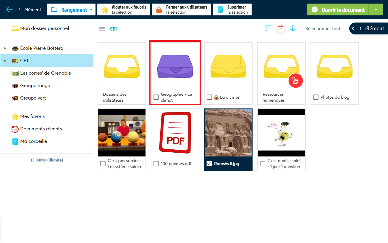Viewport: 388px width, 243px height.
Task: Expand the Ouvrir le document dropdown arrow
Action: (x=376, y=9)
